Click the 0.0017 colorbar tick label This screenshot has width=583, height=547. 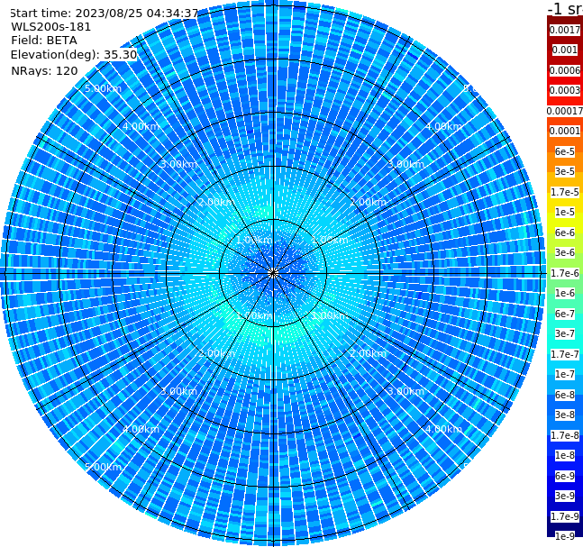565,30
